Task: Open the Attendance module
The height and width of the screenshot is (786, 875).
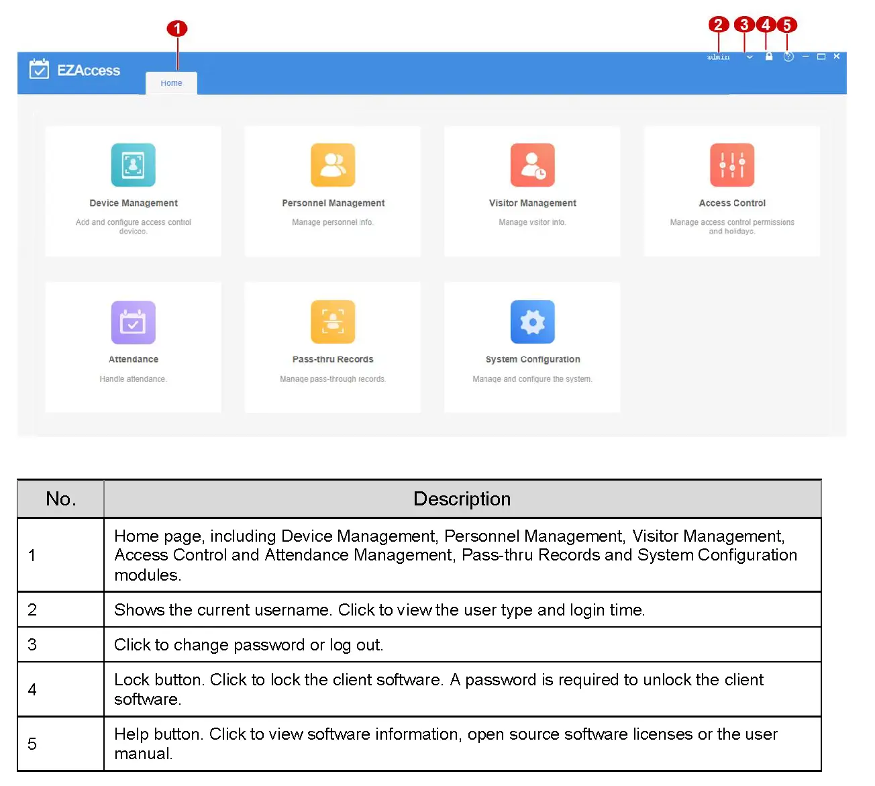Action: coord(133,347)
